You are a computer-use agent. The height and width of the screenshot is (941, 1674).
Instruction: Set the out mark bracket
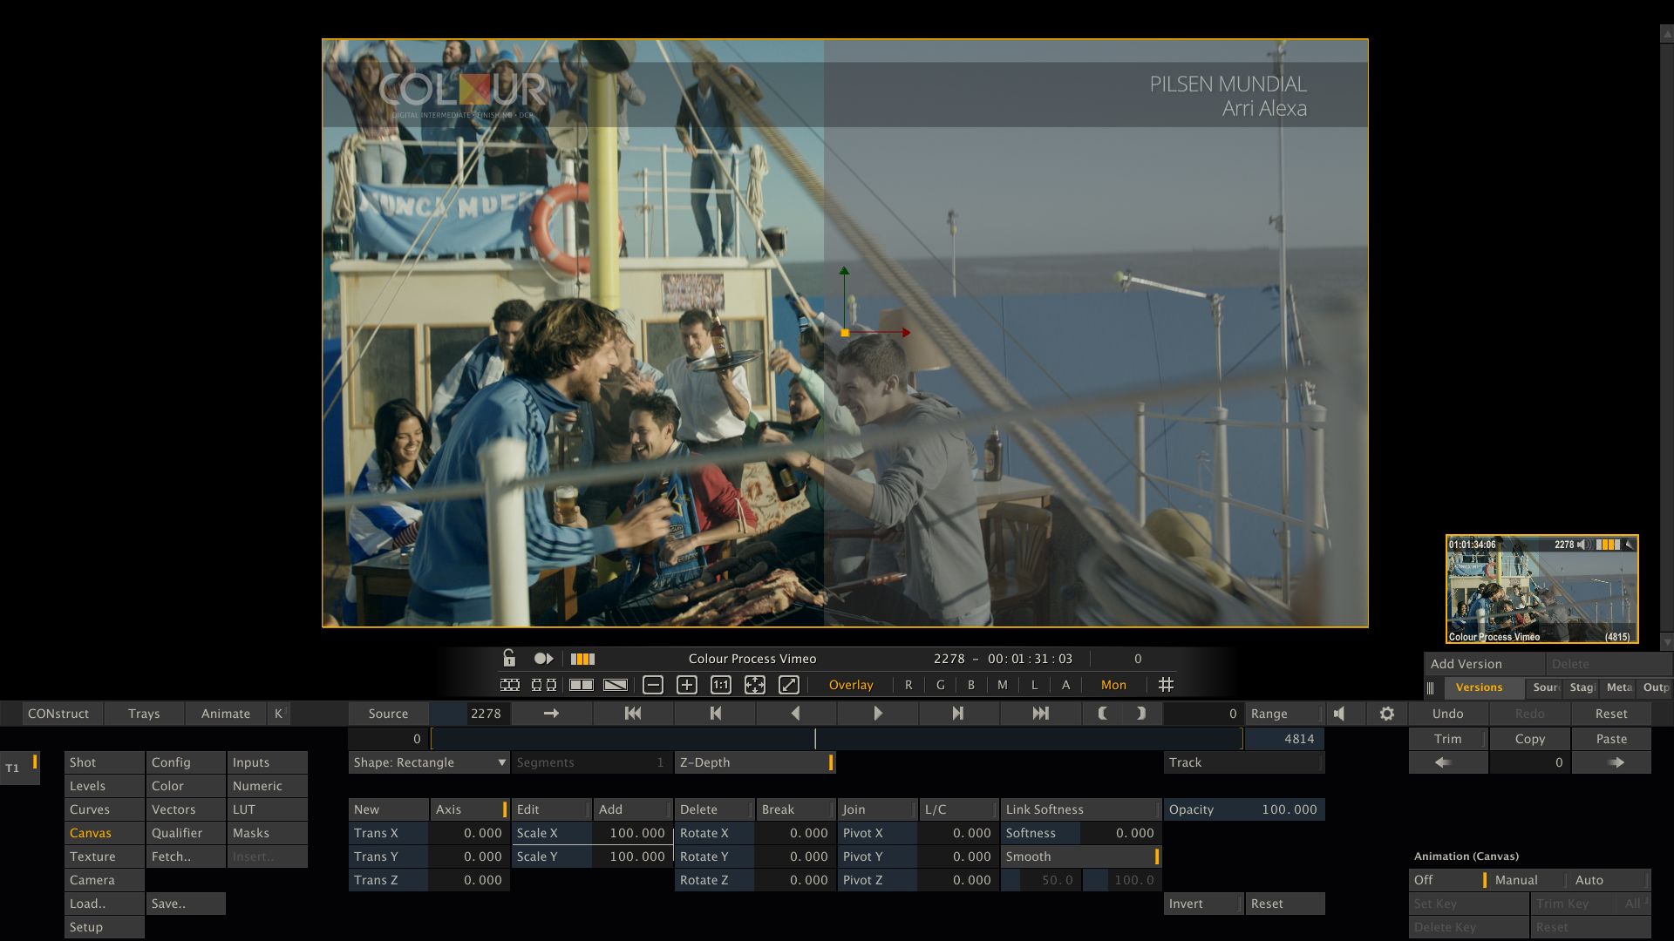pos(1141,714)
